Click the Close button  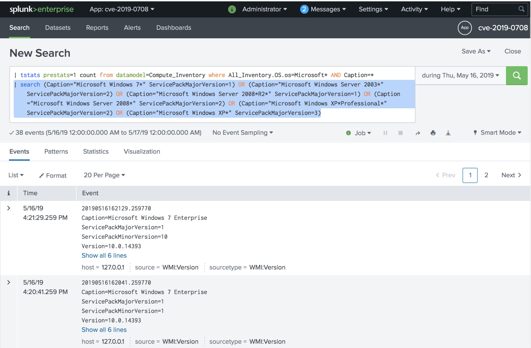point(513,51)
